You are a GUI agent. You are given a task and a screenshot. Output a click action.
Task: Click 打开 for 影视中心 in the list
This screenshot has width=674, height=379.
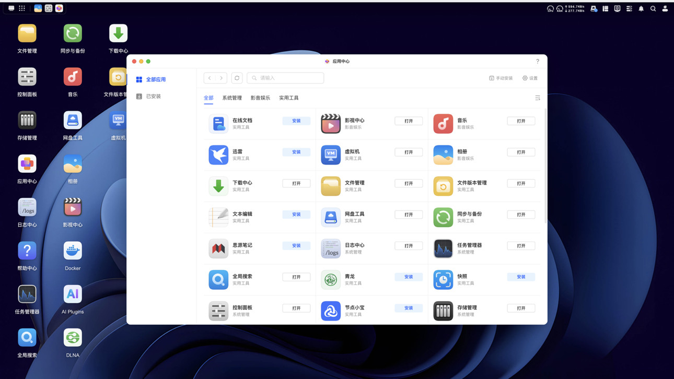coord(409,121)
